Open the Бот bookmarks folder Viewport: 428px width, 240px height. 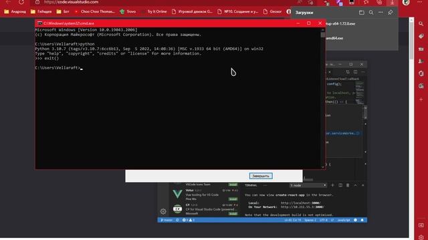tap(63, 12)
